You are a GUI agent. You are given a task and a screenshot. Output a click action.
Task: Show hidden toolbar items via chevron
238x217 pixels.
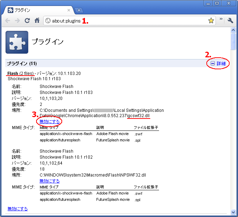(221, 19)
